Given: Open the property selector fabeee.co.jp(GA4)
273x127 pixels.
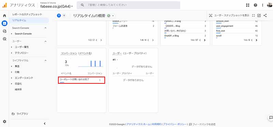Looking at the screenshot, I should (x=56, y=6).
